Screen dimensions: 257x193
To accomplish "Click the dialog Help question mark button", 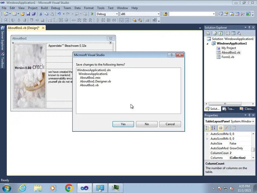I will [x=171, y=55].
